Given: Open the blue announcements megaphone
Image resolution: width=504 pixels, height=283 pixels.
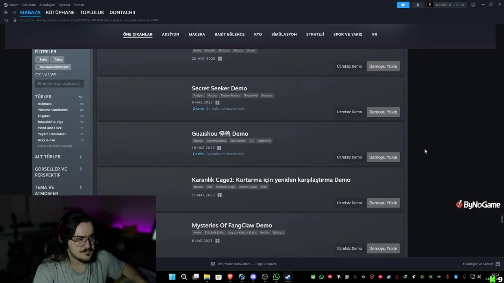Looking at the screenshot, I should [x=403, y=5].
